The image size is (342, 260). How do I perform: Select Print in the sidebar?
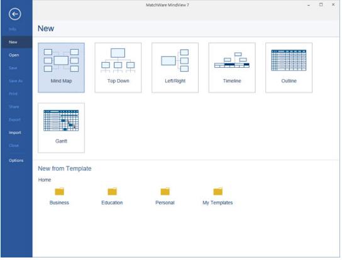(13, 94)
